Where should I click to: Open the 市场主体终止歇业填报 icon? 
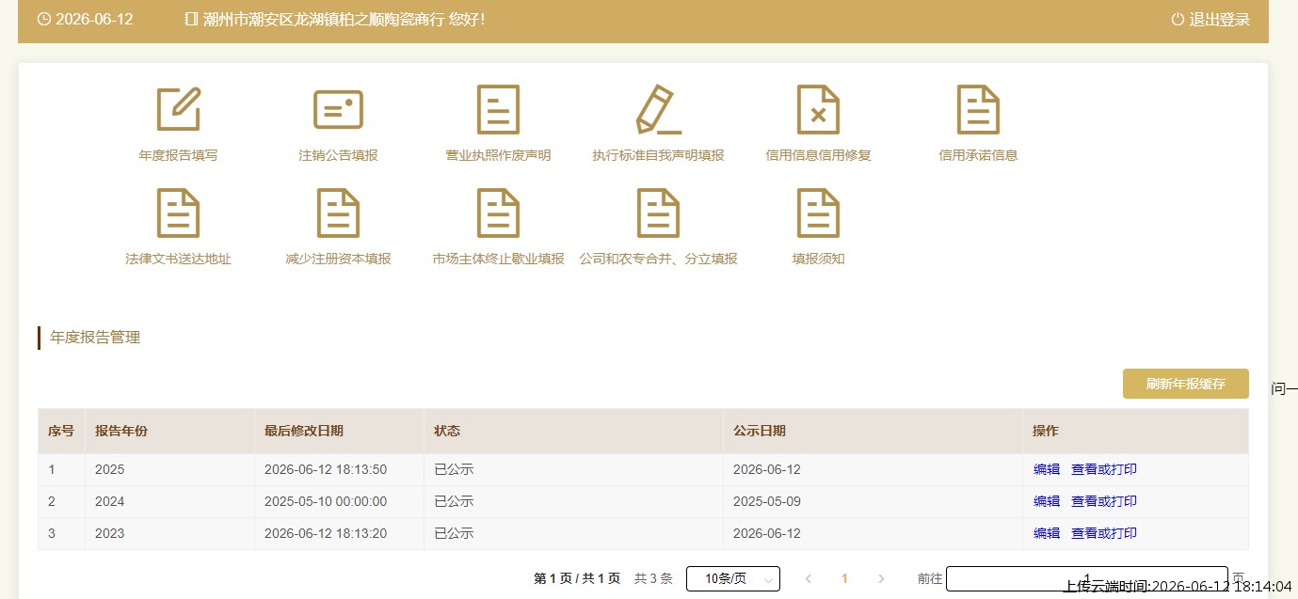(498, 213)
